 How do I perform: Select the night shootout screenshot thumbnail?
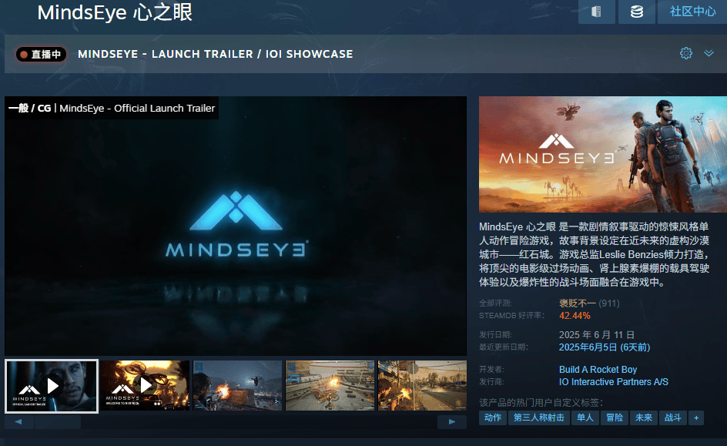(237, 386)
